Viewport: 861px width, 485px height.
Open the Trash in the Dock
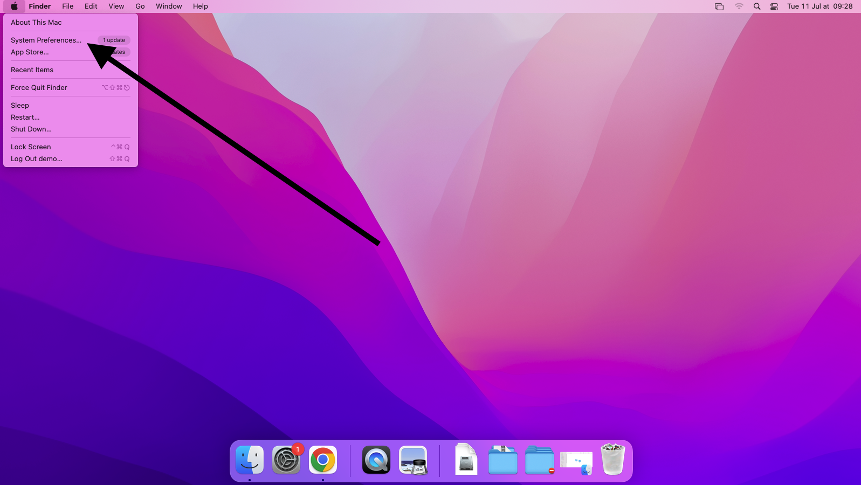[x=612, y=460]
